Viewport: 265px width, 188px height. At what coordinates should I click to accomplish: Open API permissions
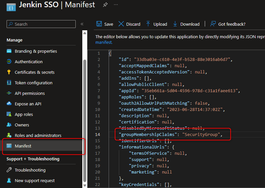30,93
